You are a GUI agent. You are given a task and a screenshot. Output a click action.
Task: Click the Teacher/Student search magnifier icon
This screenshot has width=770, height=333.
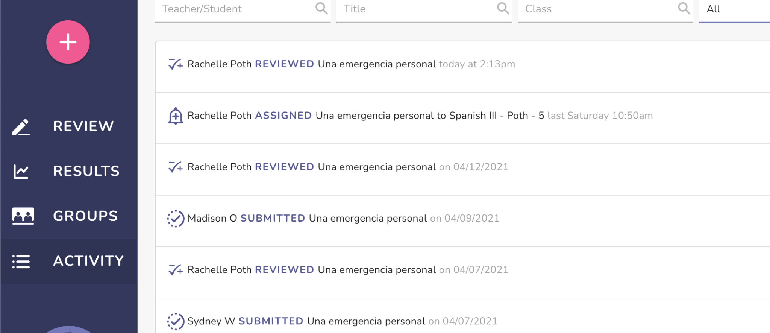point(321,8)
